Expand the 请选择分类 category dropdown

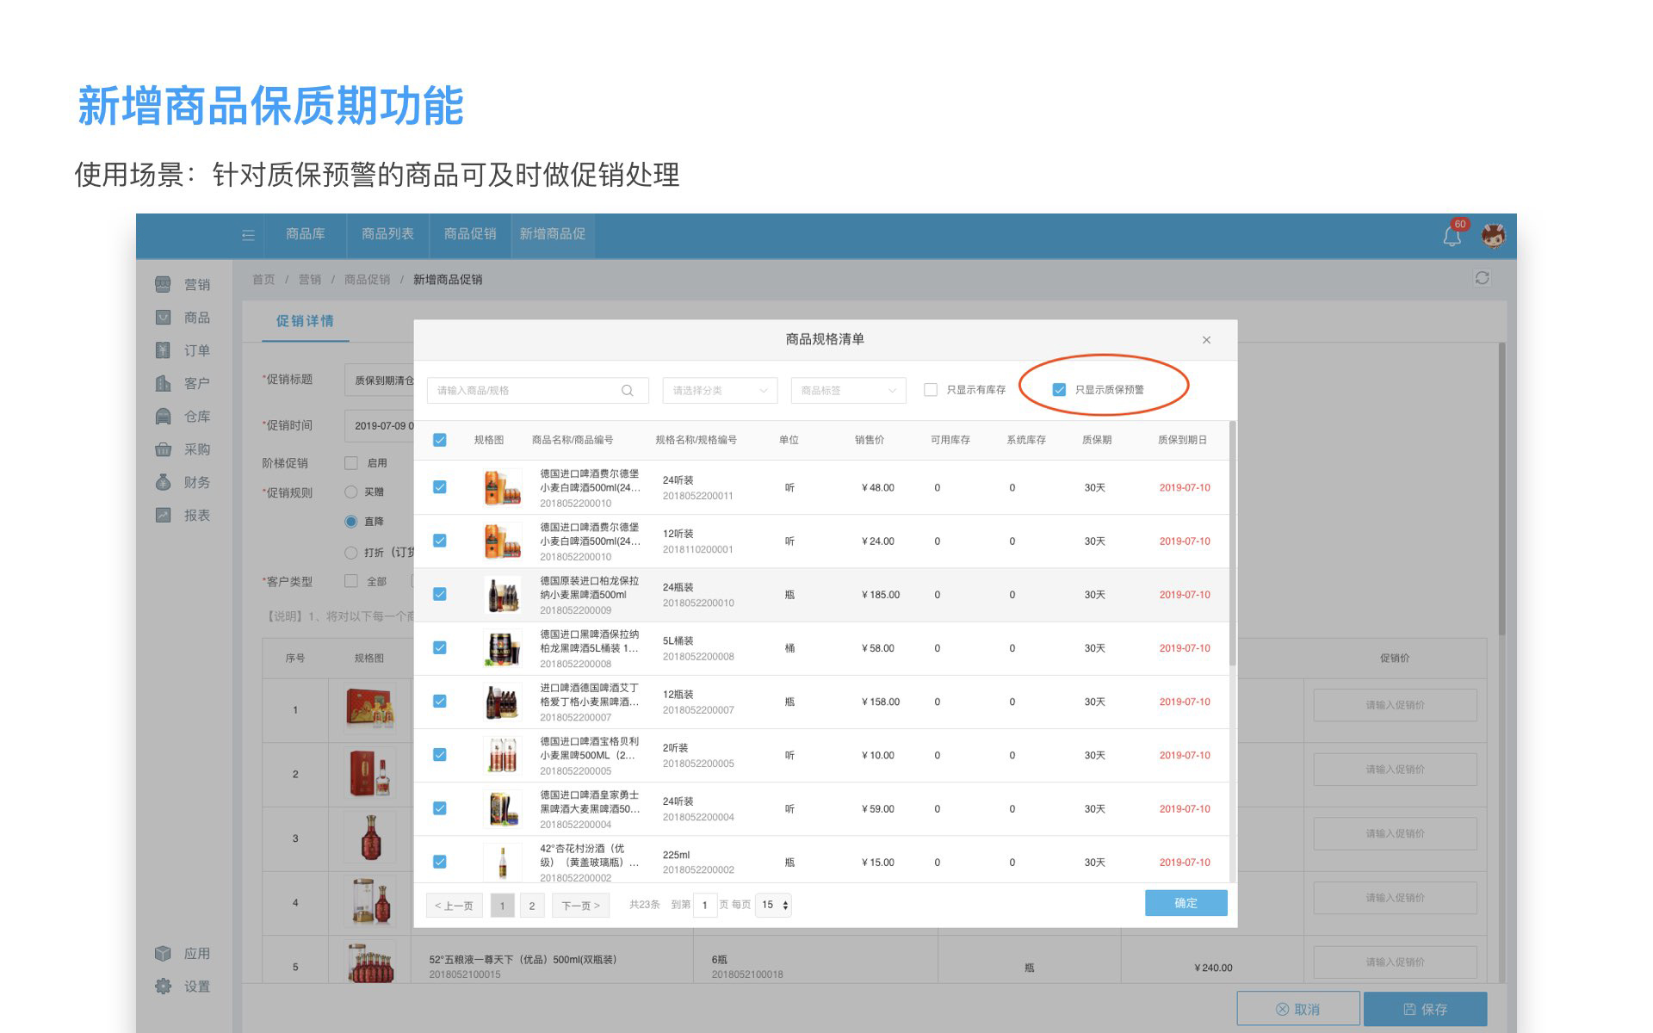coord(720,391)
